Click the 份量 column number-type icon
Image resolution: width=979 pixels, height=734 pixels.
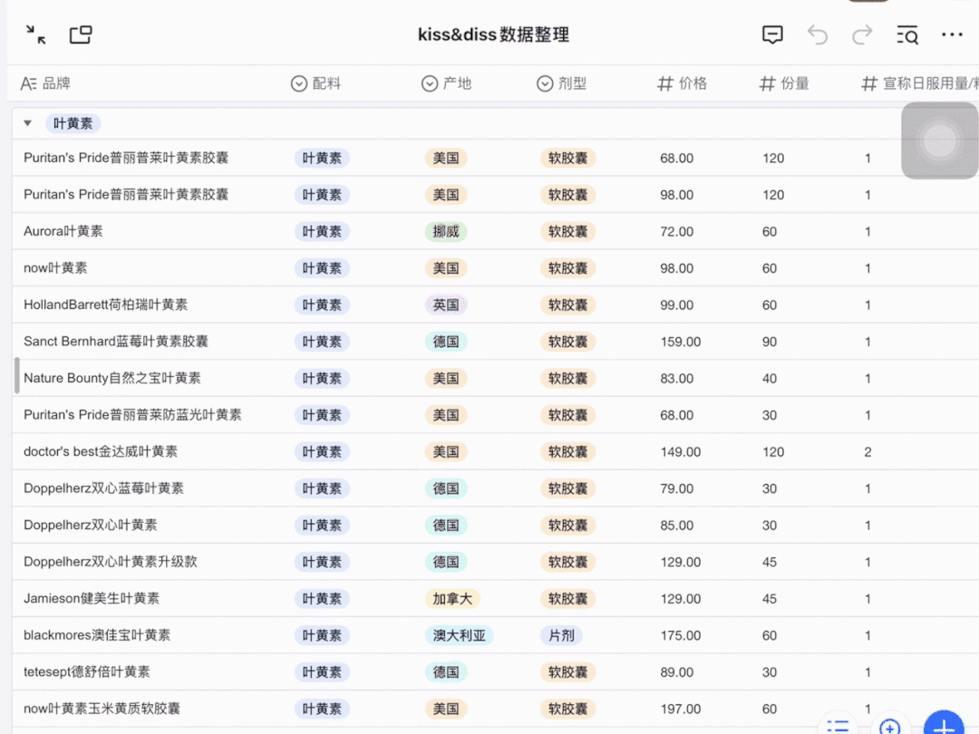tap(768, 83)
